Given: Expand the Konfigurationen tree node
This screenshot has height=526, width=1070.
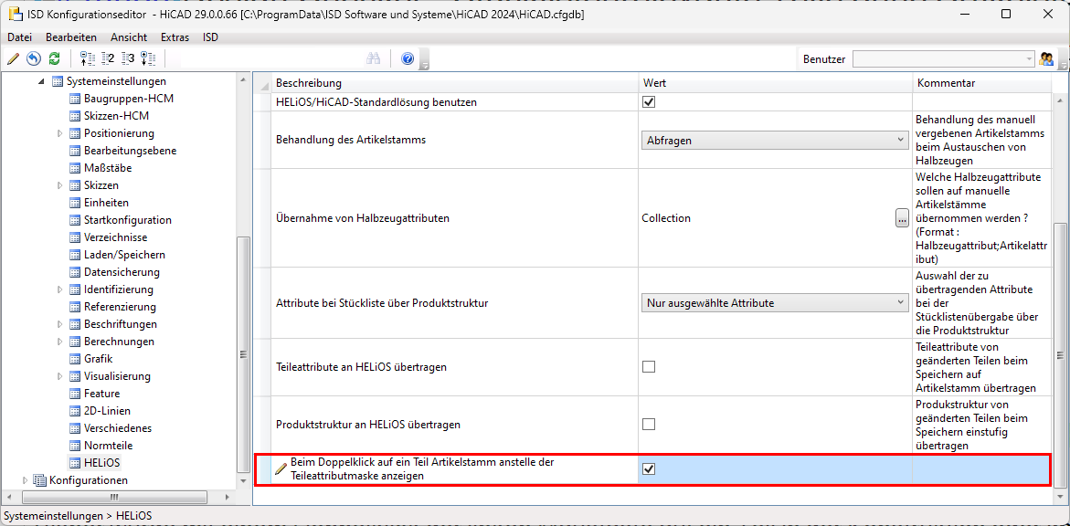Looking at the screenshot, I should [x=25, y=480].
